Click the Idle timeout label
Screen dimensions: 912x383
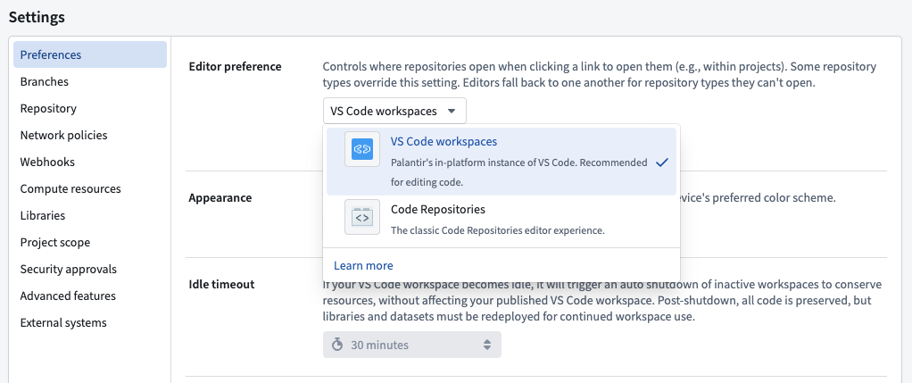221,285
